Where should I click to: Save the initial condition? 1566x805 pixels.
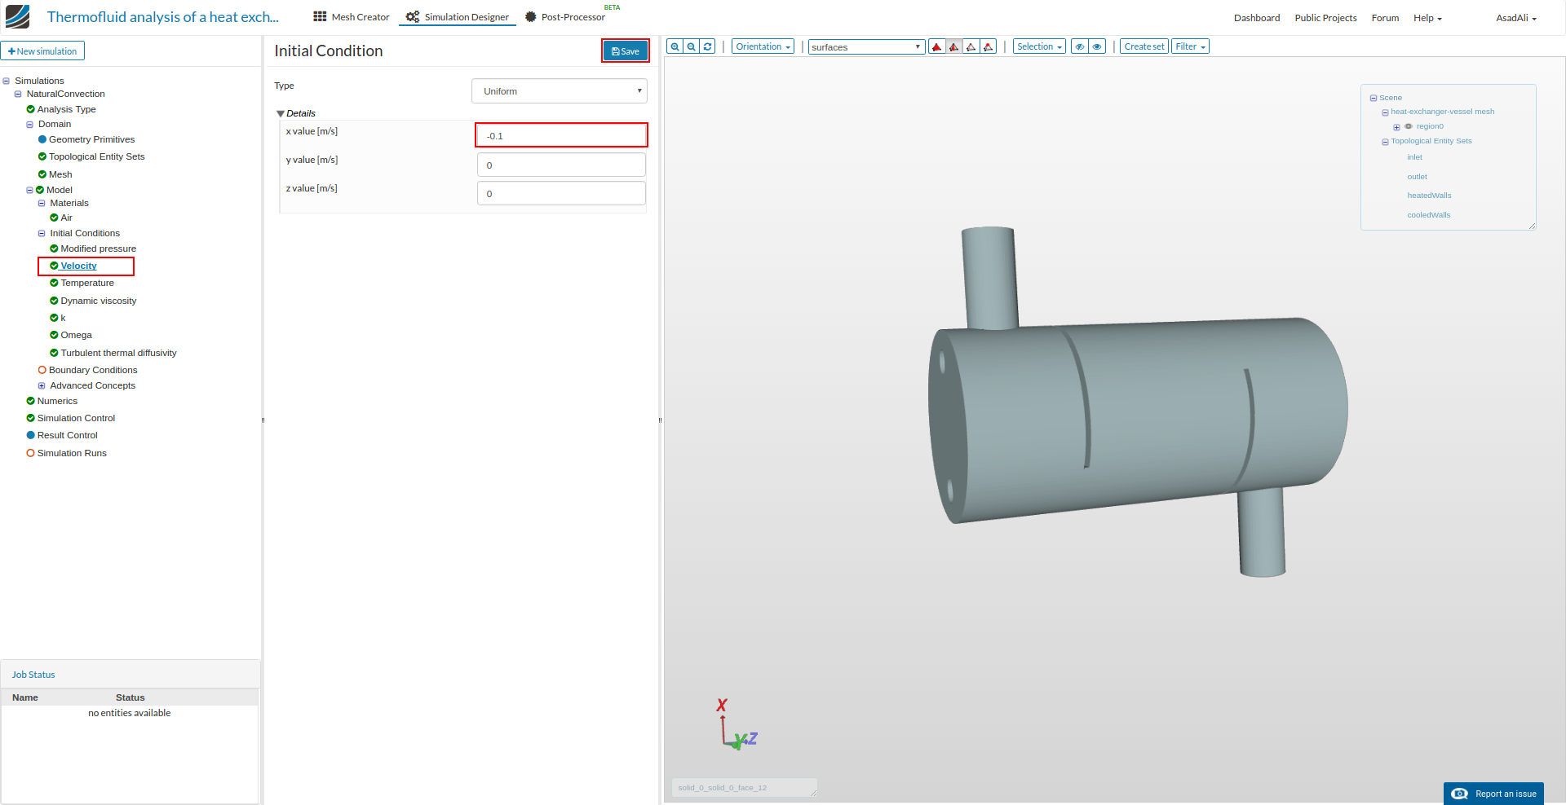coord(626,51)
